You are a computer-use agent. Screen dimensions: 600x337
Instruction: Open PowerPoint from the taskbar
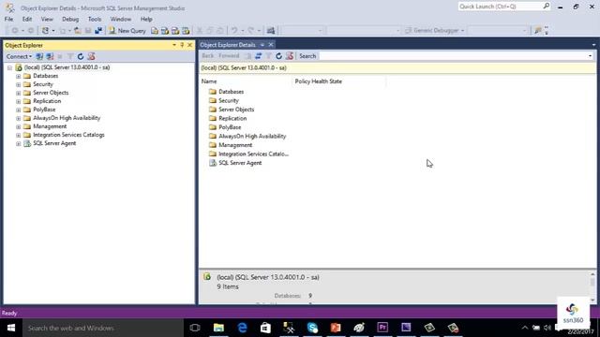(x=336, y=328)
